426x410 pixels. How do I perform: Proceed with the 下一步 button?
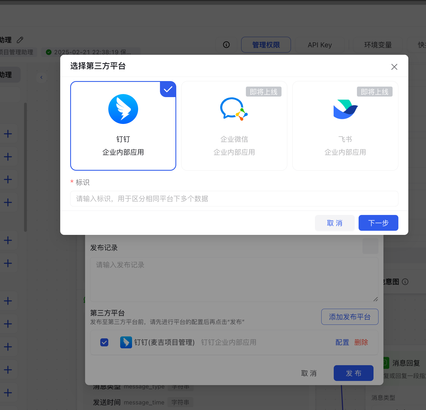coord(378,223)
